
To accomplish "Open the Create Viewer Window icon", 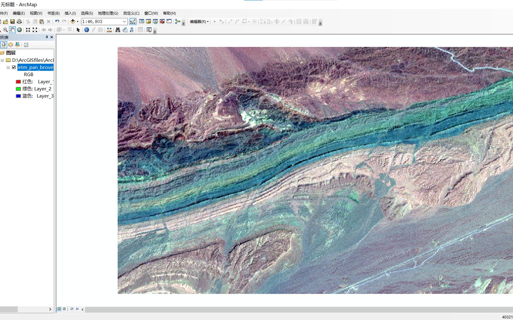I will coord(149,30).
